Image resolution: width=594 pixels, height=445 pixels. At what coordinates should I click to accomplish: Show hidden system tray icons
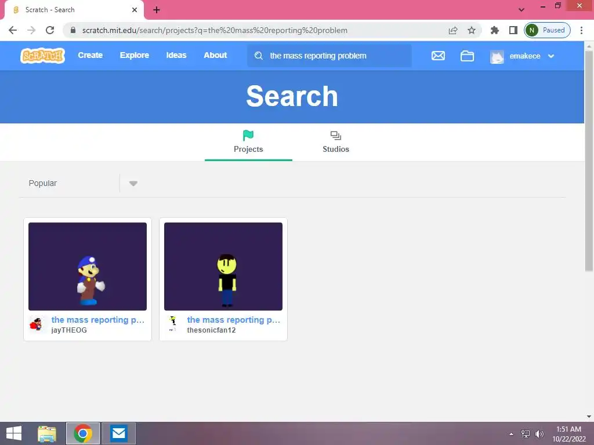point(512,433)
